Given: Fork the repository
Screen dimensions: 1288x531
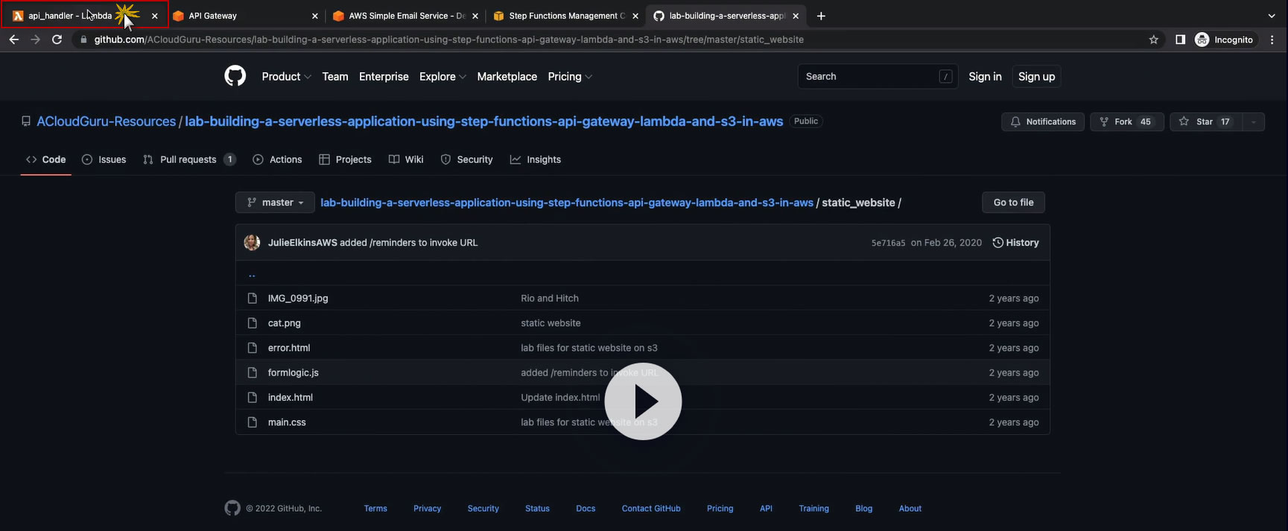Looking at the screenshot, I should pos(1126,121).
